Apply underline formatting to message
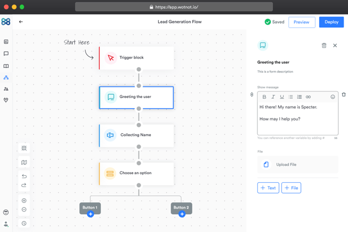This screenshot has height=232, width=348. [x=282, y=97]
